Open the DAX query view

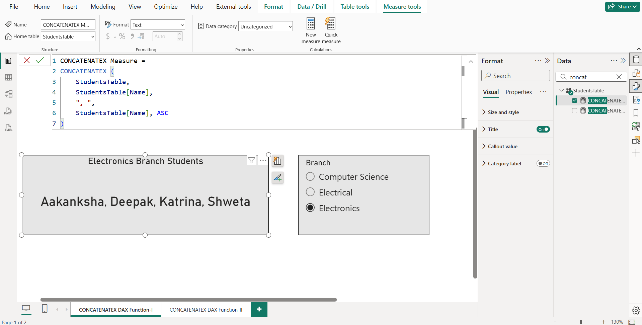pos(8,111)
